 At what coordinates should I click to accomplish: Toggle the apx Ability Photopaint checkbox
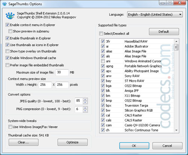pyautogui.click(x=103, y=71)
